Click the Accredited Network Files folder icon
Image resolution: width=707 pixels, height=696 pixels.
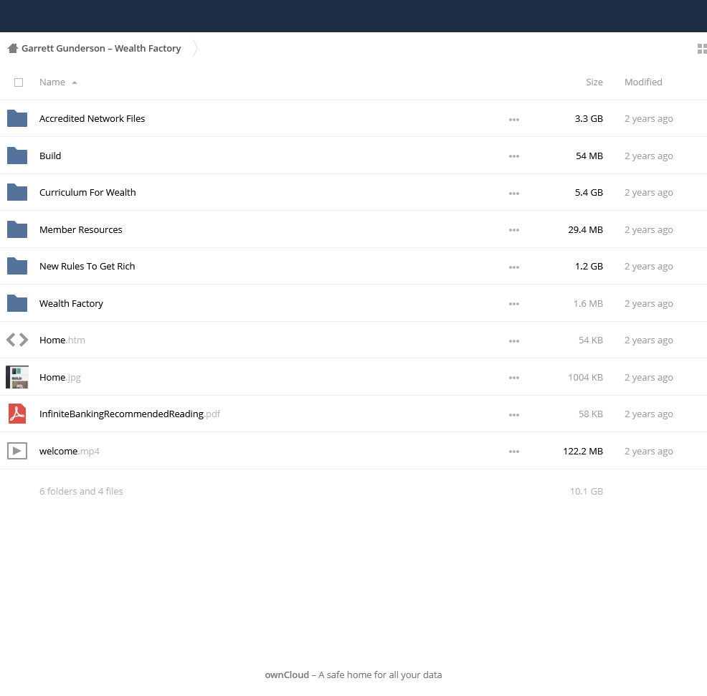[x=17, y=118]
